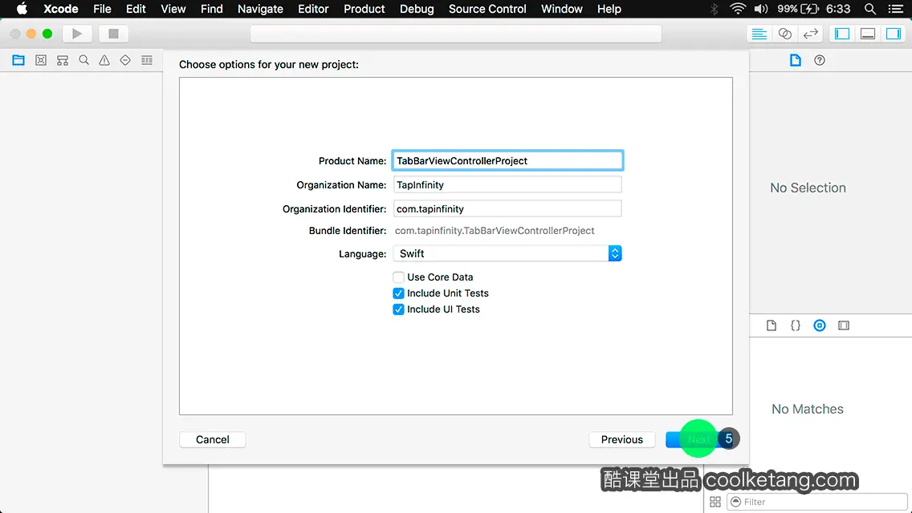912x513 pixels.
Task: Show the Standard editor
Action: 759,34
